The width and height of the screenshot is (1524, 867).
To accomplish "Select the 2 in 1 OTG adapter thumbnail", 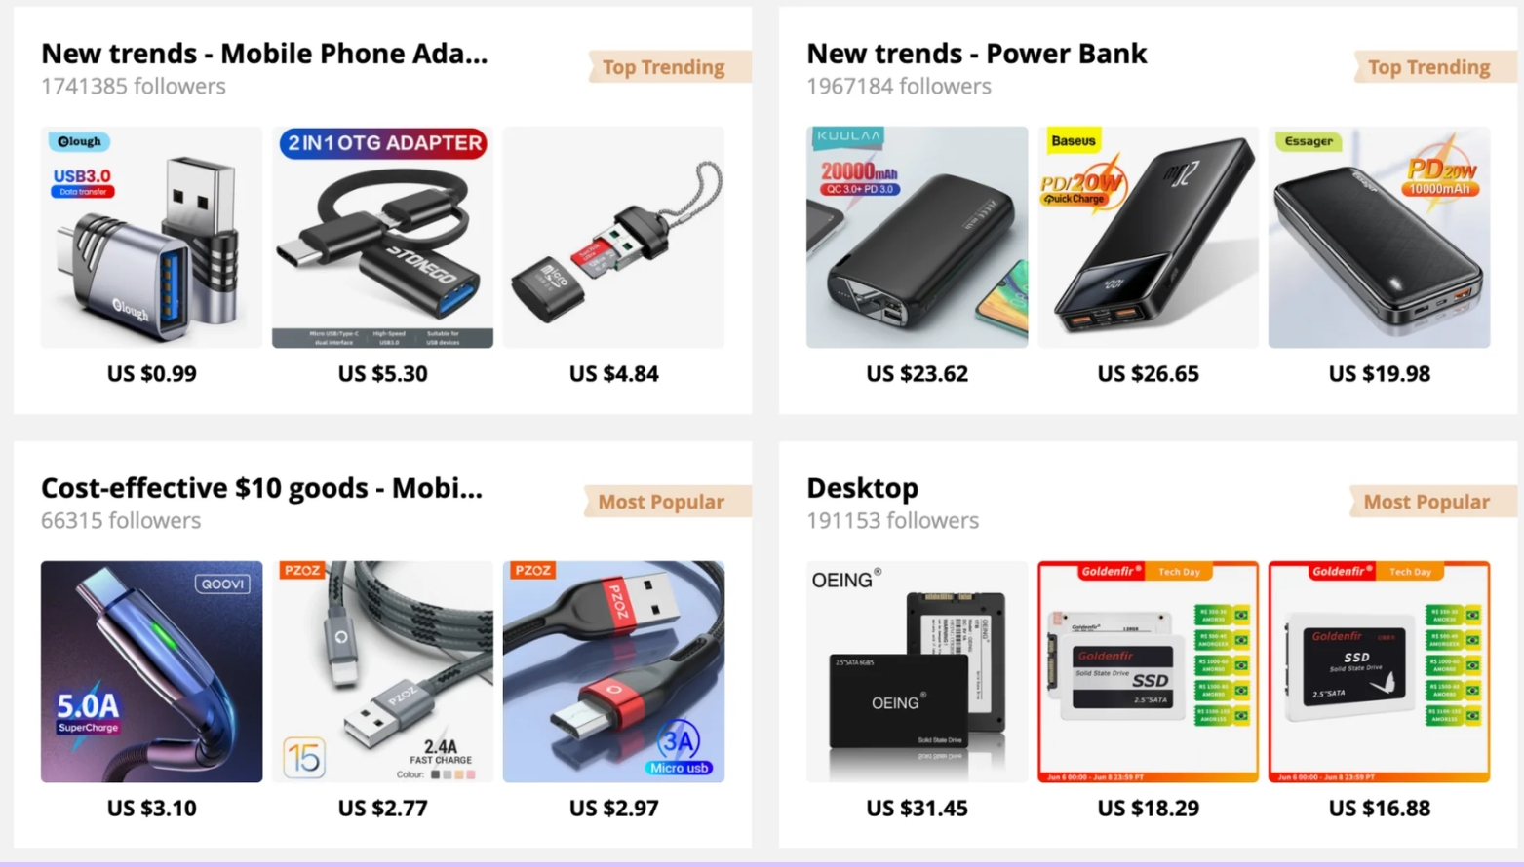I will pos(382,237).
